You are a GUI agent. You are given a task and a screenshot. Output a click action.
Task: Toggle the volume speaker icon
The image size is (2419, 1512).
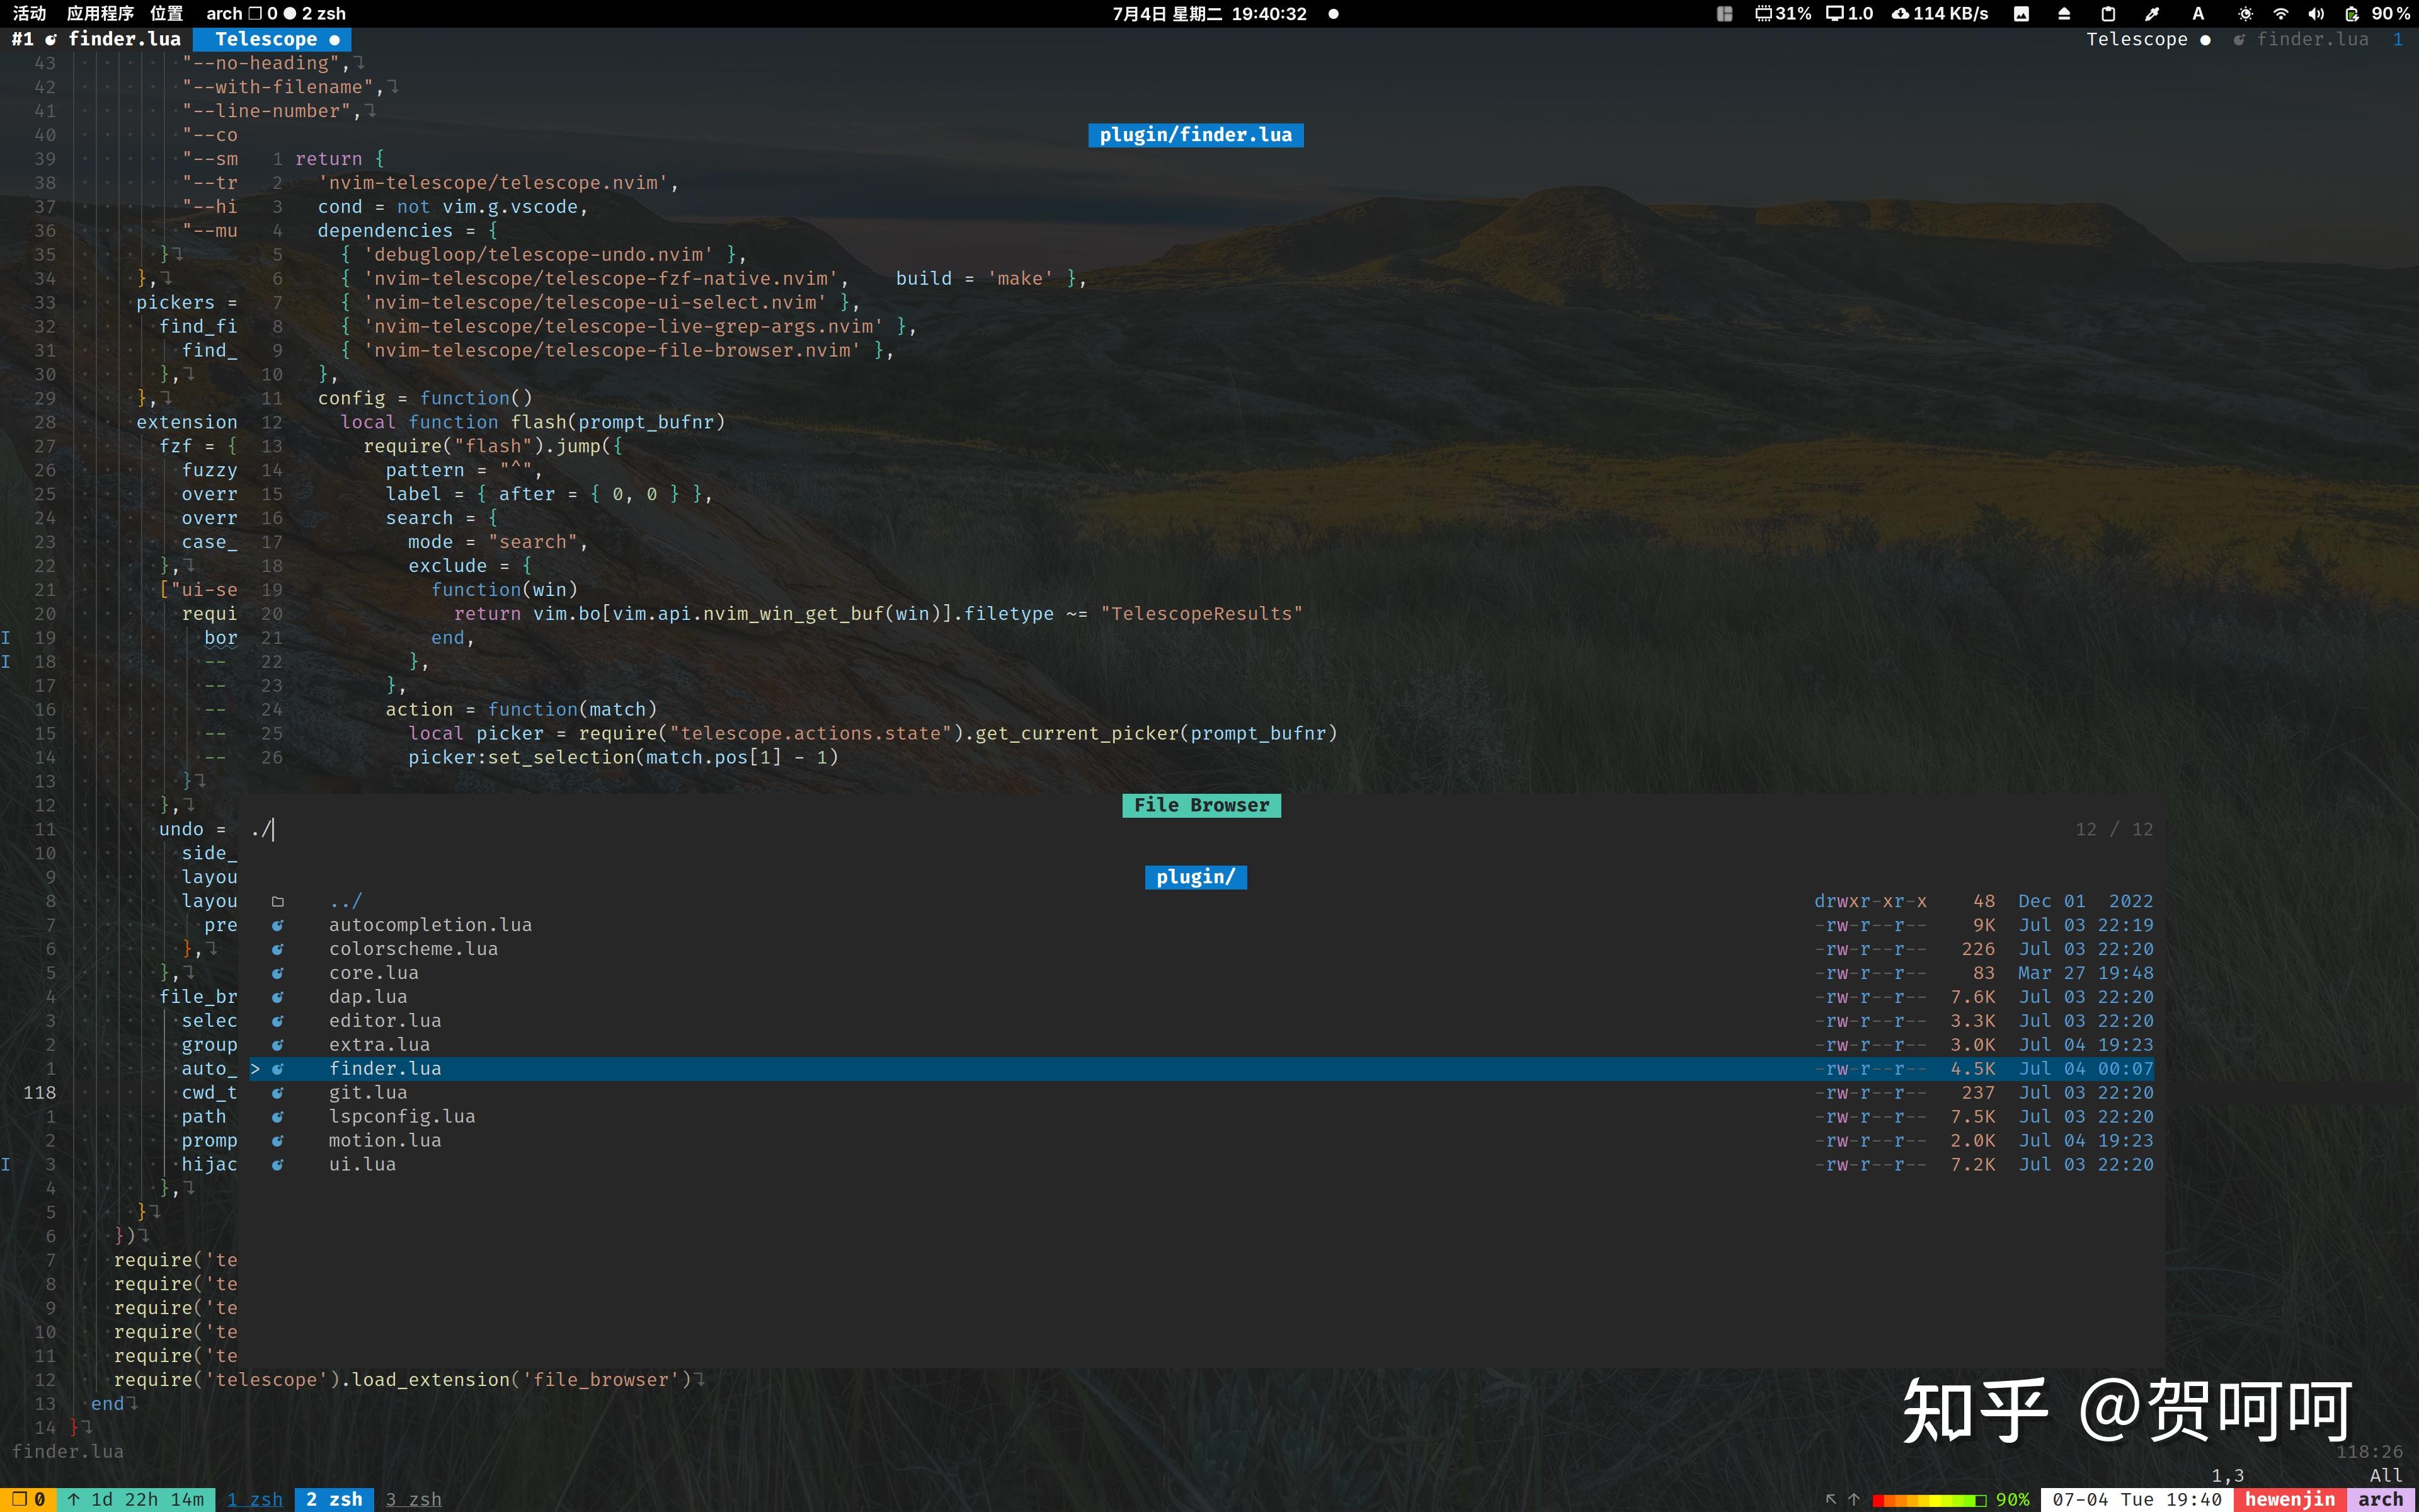click(2316, 14)
